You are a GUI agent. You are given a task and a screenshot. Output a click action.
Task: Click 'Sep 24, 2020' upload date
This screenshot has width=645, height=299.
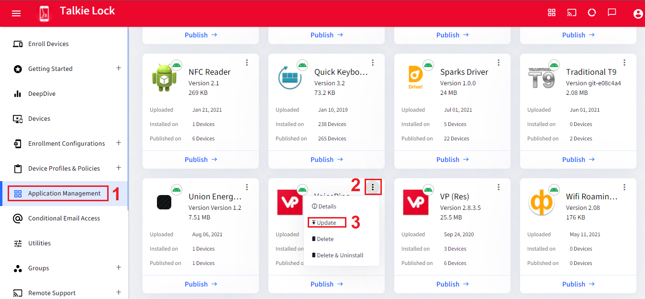(459, 234)
